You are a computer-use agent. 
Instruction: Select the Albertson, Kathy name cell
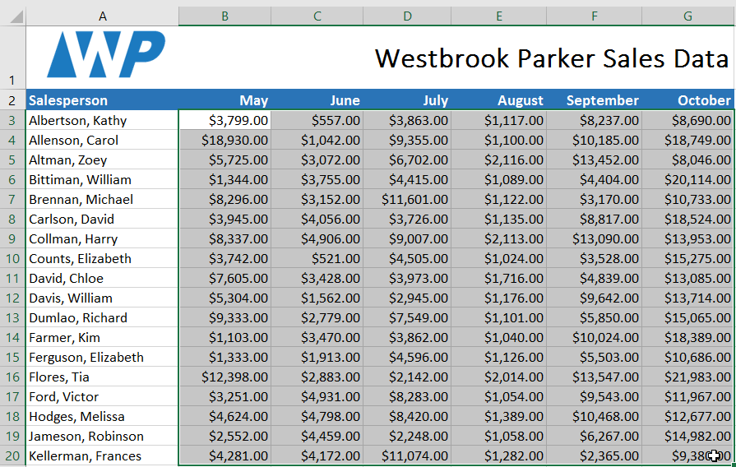[x=102, y=121]
